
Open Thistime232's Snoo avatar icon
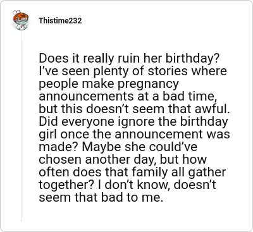coord(20,20)
